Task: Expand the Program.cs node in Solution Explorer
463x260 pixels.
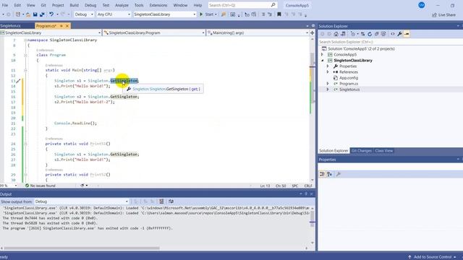Action: [328, 84]
